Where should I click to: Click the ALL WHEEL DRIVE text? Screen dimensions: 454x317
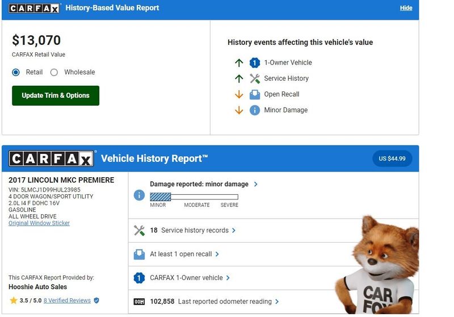point(32,216)
